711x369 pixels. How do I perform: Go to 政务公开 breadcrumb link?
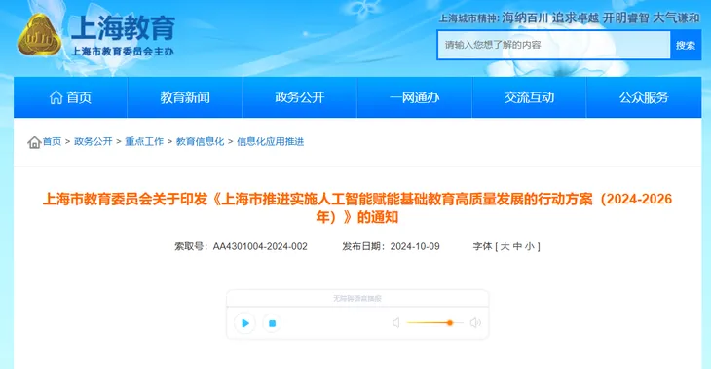93,141
